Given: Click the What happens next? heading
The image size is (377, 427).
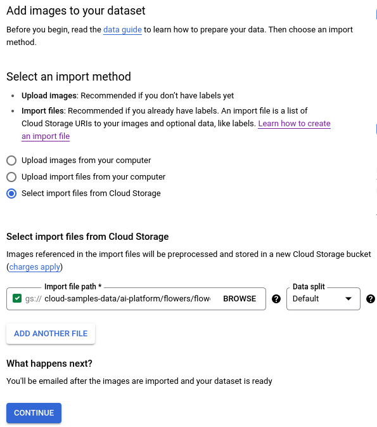Looking at the screenshot, I should pyautogui.click(x=49, y=364).
